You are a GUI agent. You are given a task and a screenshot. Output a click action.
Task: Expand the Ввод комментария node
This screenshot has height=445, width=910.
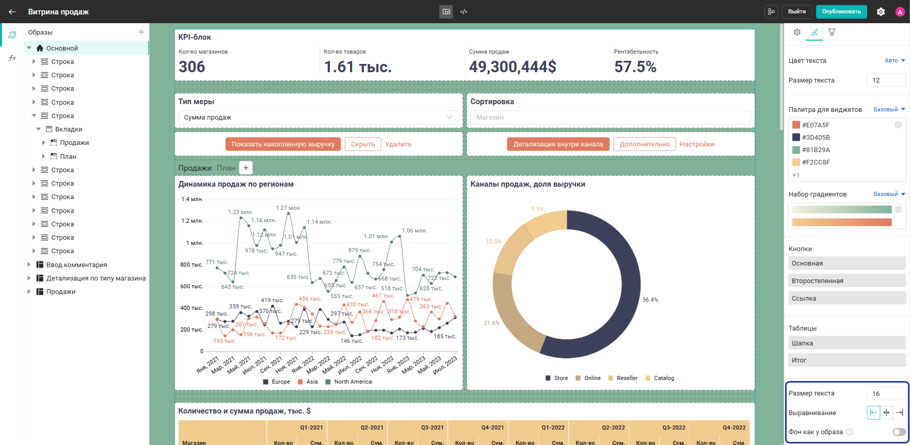pyautogui.click(x=29, y=265)
